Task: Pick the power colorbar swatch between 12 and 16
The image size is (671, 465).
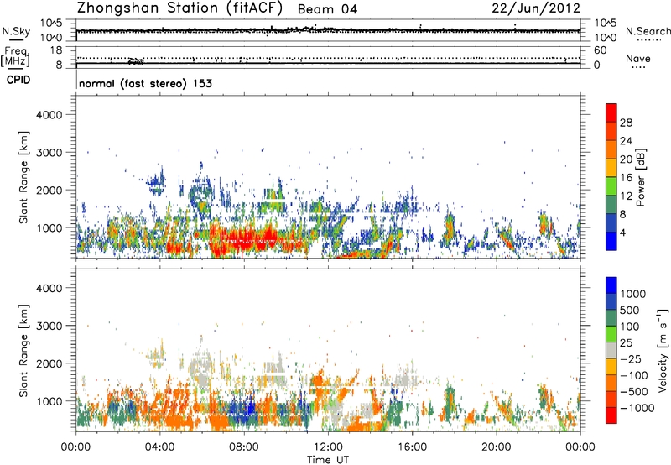Action: (611, 186)
